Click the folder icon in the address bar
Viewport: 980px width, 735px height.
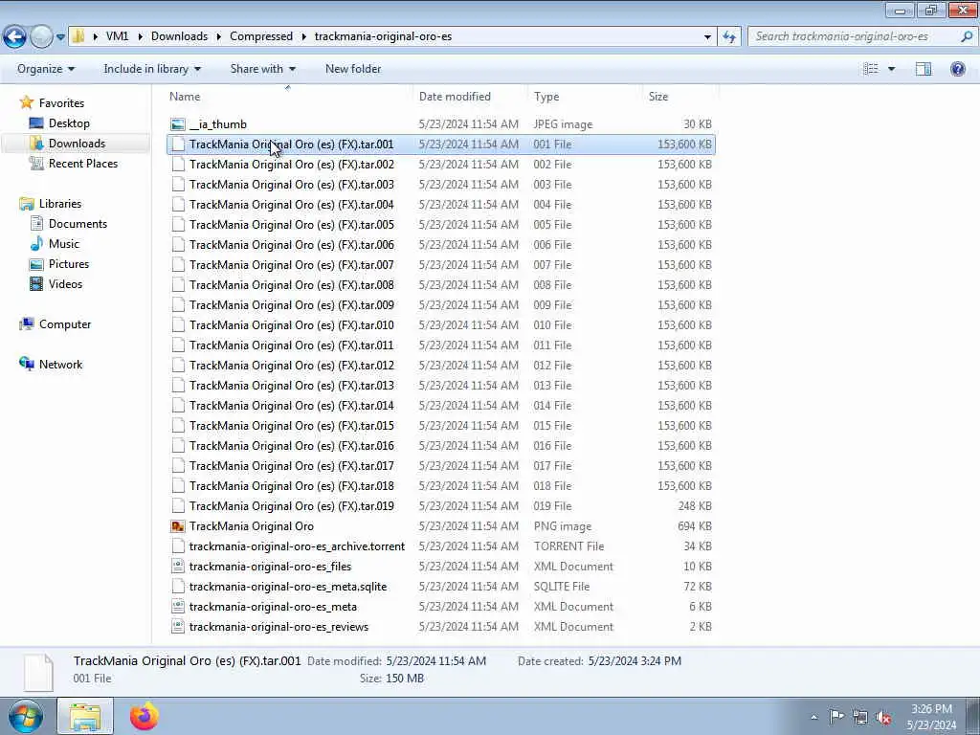tap(78, 36)
